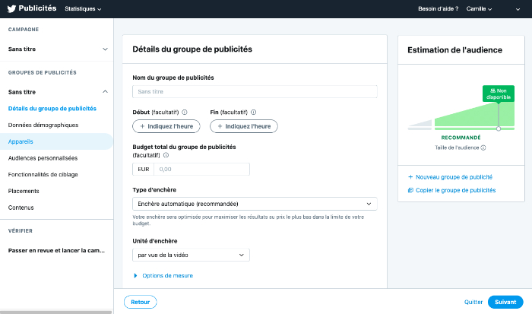Open the Camille account menu

(482, 9)
